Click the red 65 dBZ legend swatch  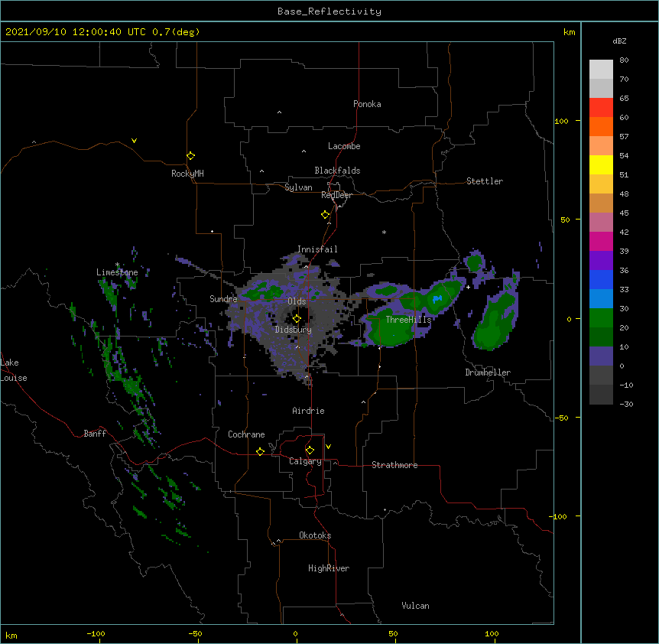(x=601, y=108)
